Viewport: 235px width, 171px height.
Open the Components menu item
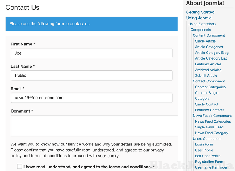click(x=201, y=30)
